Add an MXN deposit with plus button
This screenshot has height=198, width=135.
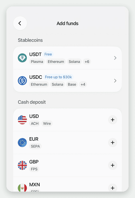click(113, 188)
